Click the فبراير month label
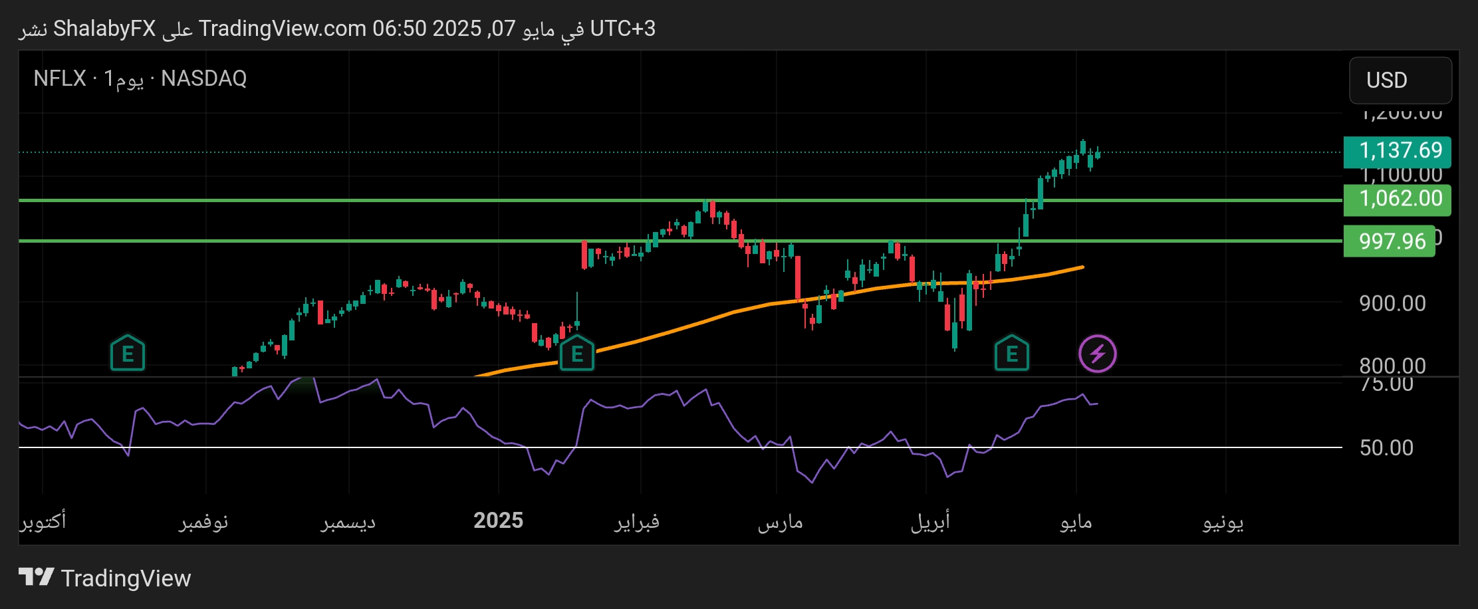The image size is (1478, 609). coord(637,522)
